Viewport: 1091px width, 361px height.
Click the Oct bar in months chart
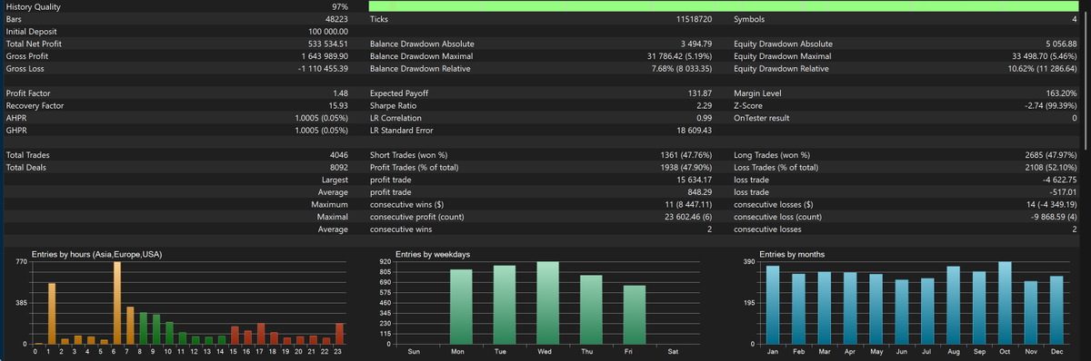(1005, 303)
